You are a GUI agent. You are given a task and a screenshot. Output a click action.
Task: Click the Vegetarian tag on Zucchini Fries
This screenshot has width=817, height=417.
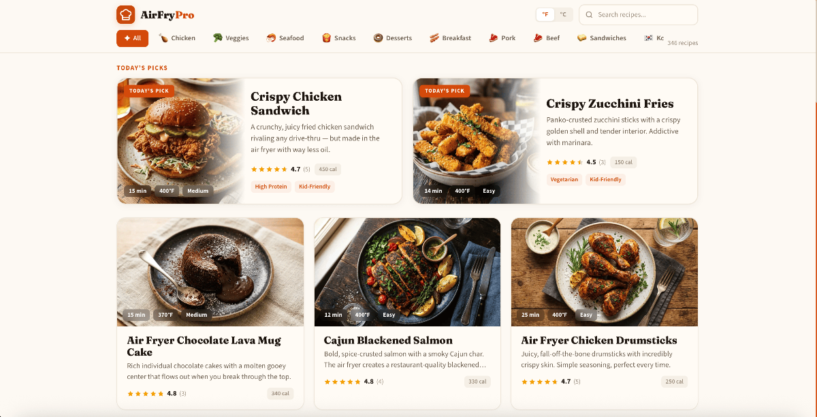pos(564,180)
